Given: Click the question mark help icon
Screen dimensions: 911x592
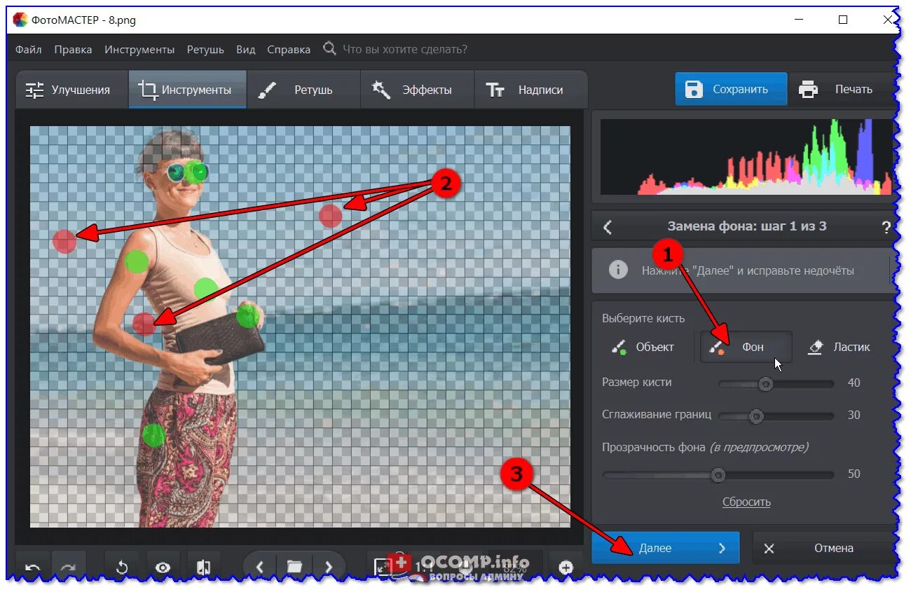Looking at the screenshot, I should tap(886, 227).
